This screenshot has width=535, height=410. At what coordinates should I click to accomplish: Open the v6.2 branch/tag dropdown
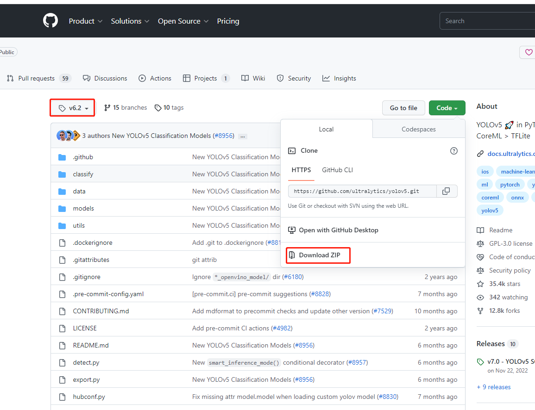pyautogui.click(x=72, y=108)
